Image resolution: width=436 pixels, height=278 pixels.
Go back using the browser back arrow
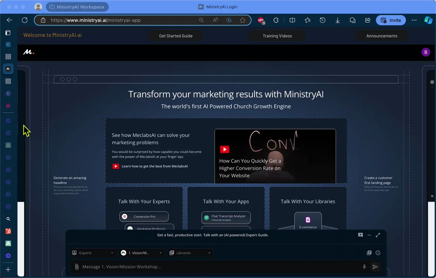pos(10,20)
